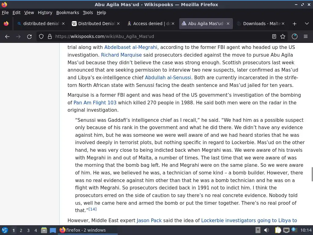This screenshot has height=235, width=313.
Task: Open 'Lockerbie investigators going to Libya to' link
Action: pyautogui.click(x=249, y=221)
